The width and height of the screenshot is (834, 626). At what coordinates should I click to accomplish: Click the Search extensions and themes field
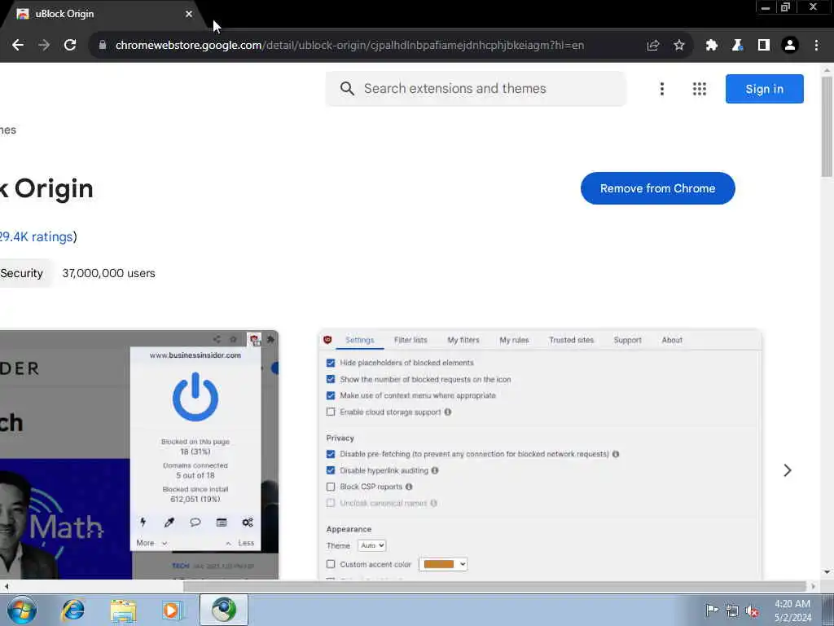[x=476, y=89]
